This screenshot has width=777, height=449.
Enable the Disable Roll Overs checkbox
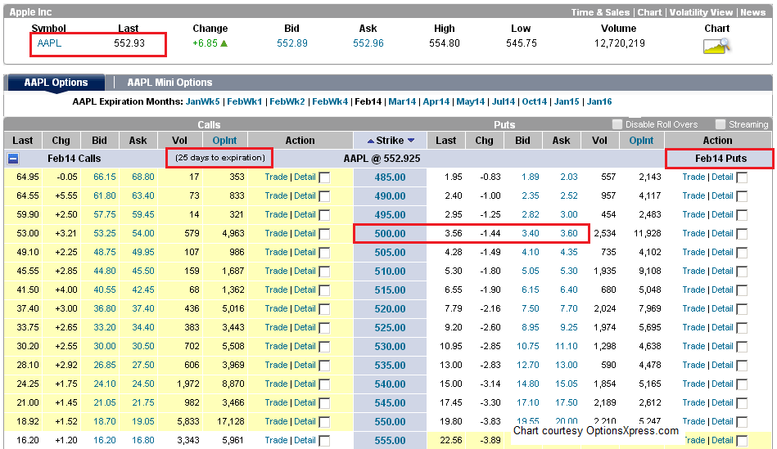tap(617, 124)
